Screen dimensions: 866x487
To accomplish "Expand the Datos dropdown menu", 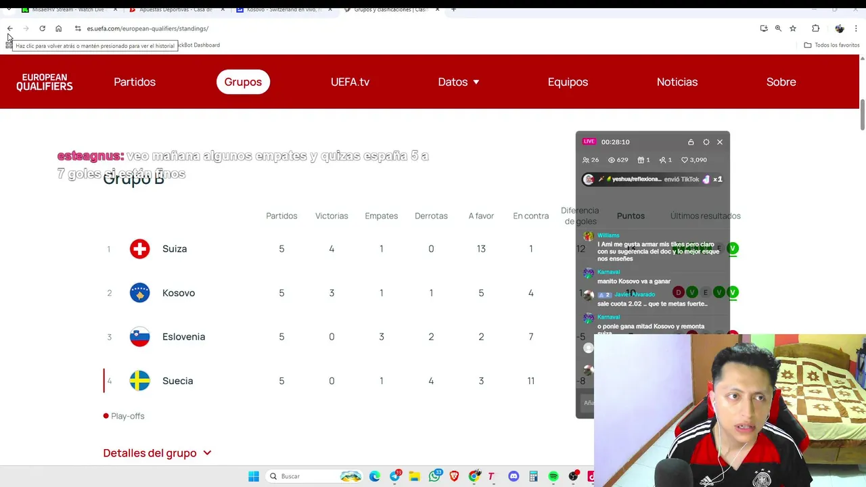I will [459, 82].
